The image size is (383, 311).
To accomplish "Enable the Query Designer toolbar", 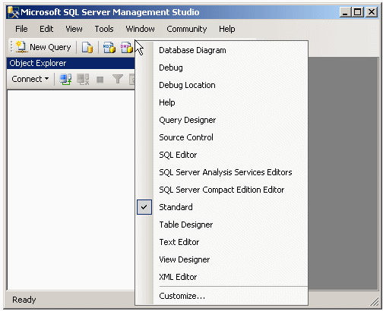I will 222,120.
